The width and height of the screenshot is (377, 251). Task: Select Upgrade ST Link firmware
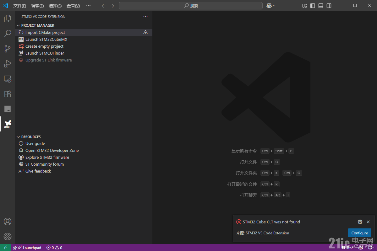coord(84,60)
